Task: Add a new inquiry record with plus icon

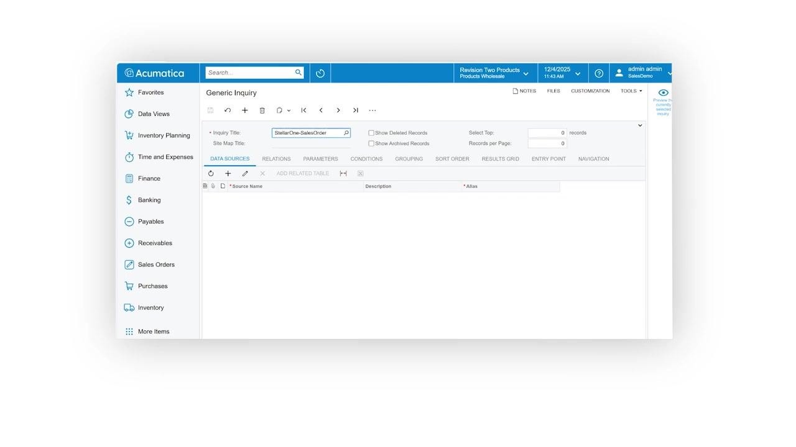Action: coord(245,111)
